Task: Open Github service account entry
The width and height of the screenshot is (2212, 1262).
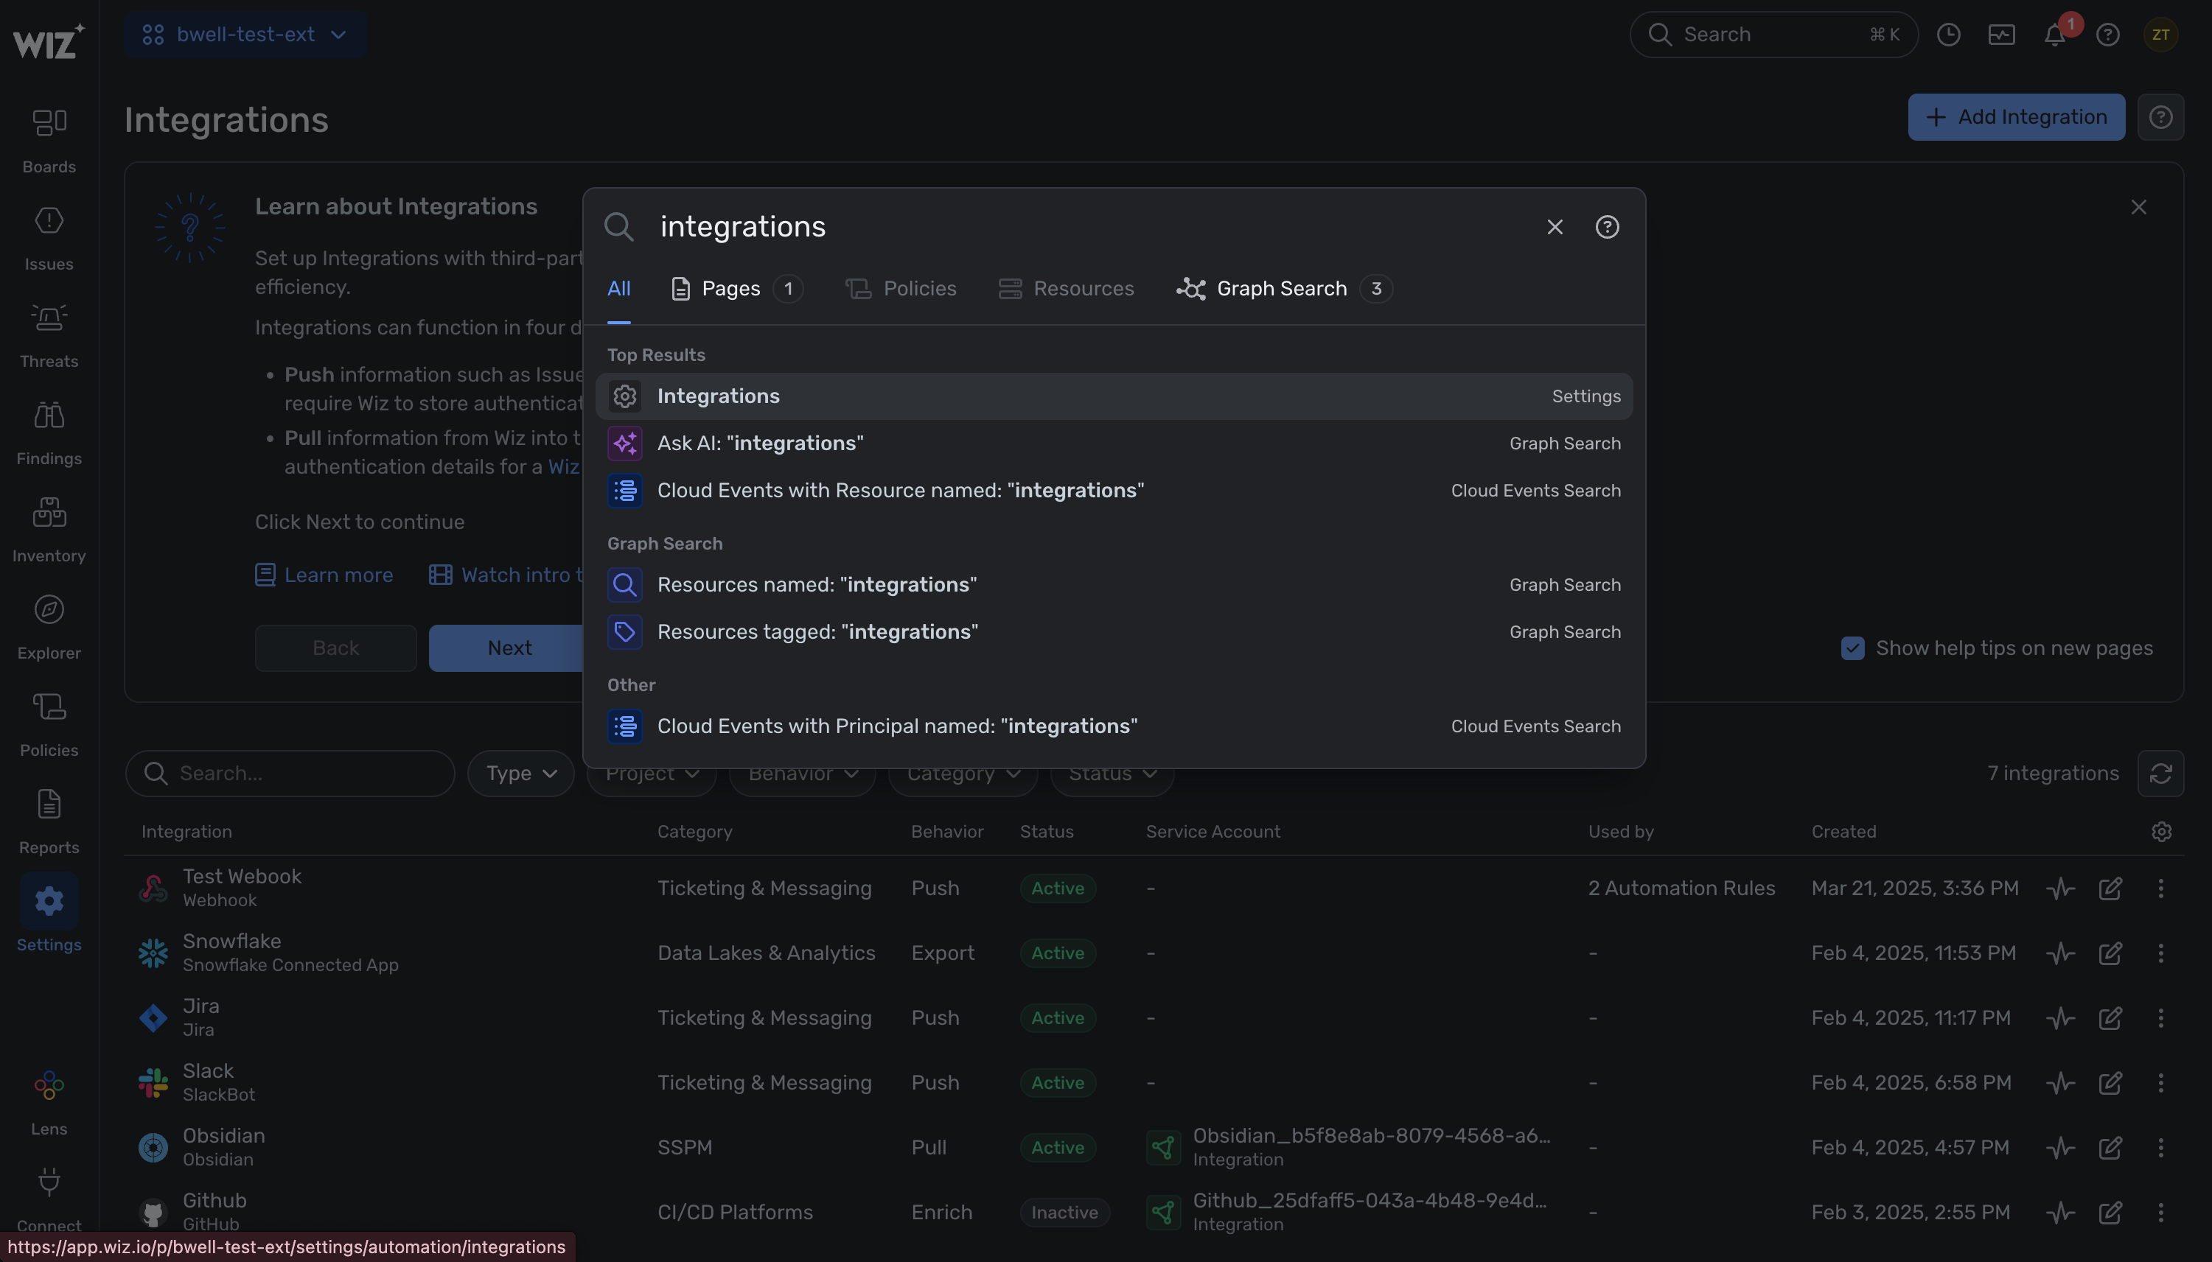Action: (1347, 1212)
